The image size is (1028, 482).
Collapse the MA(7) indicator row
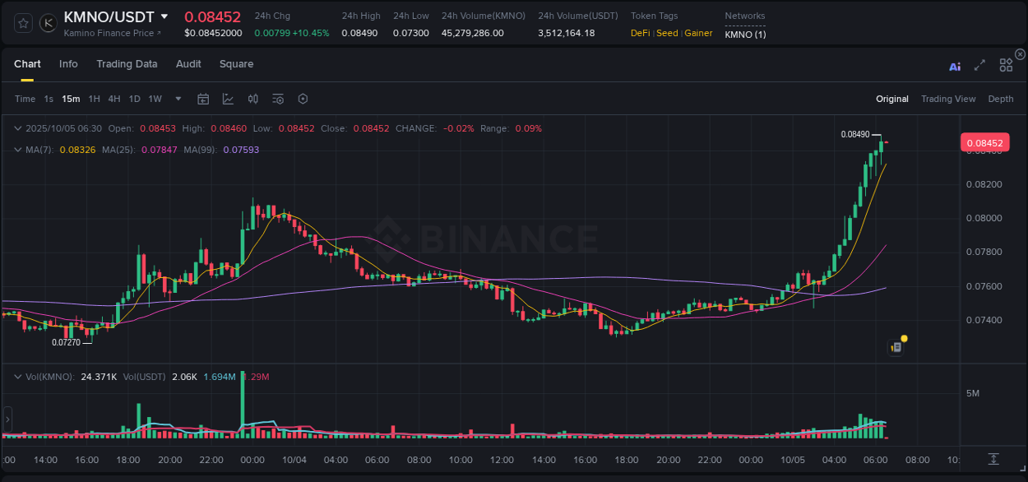[x=17, y=150]
